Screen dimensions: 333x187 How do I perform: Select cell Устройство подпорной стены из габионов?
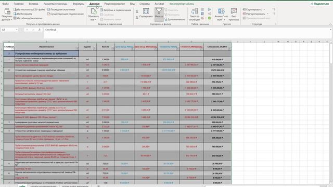46,54
